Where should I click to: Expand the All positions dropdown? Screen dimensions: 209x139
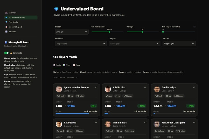pyautogui.click(x=81, y=43)
